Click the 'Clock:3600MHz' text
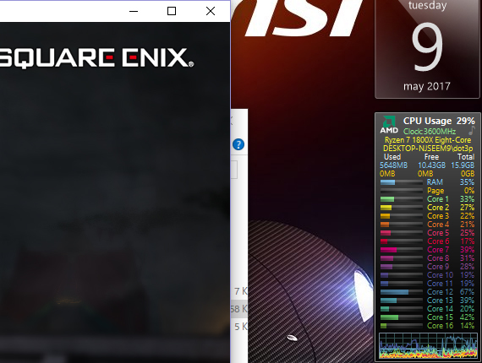482x363 pixels. pyautogui.click(x=430, y=132)
